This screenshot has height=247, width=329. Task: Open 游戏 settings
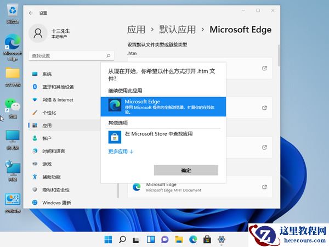[x=64, y=164]
